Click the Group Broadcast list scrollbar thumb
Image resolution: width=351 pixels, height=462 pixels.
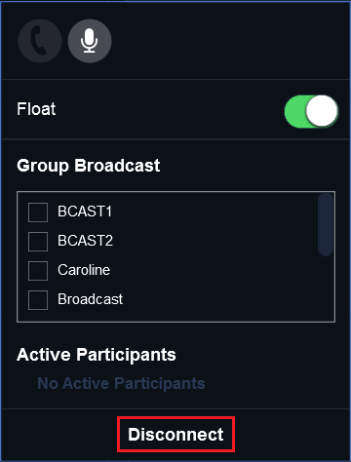(x=326, y=224)
